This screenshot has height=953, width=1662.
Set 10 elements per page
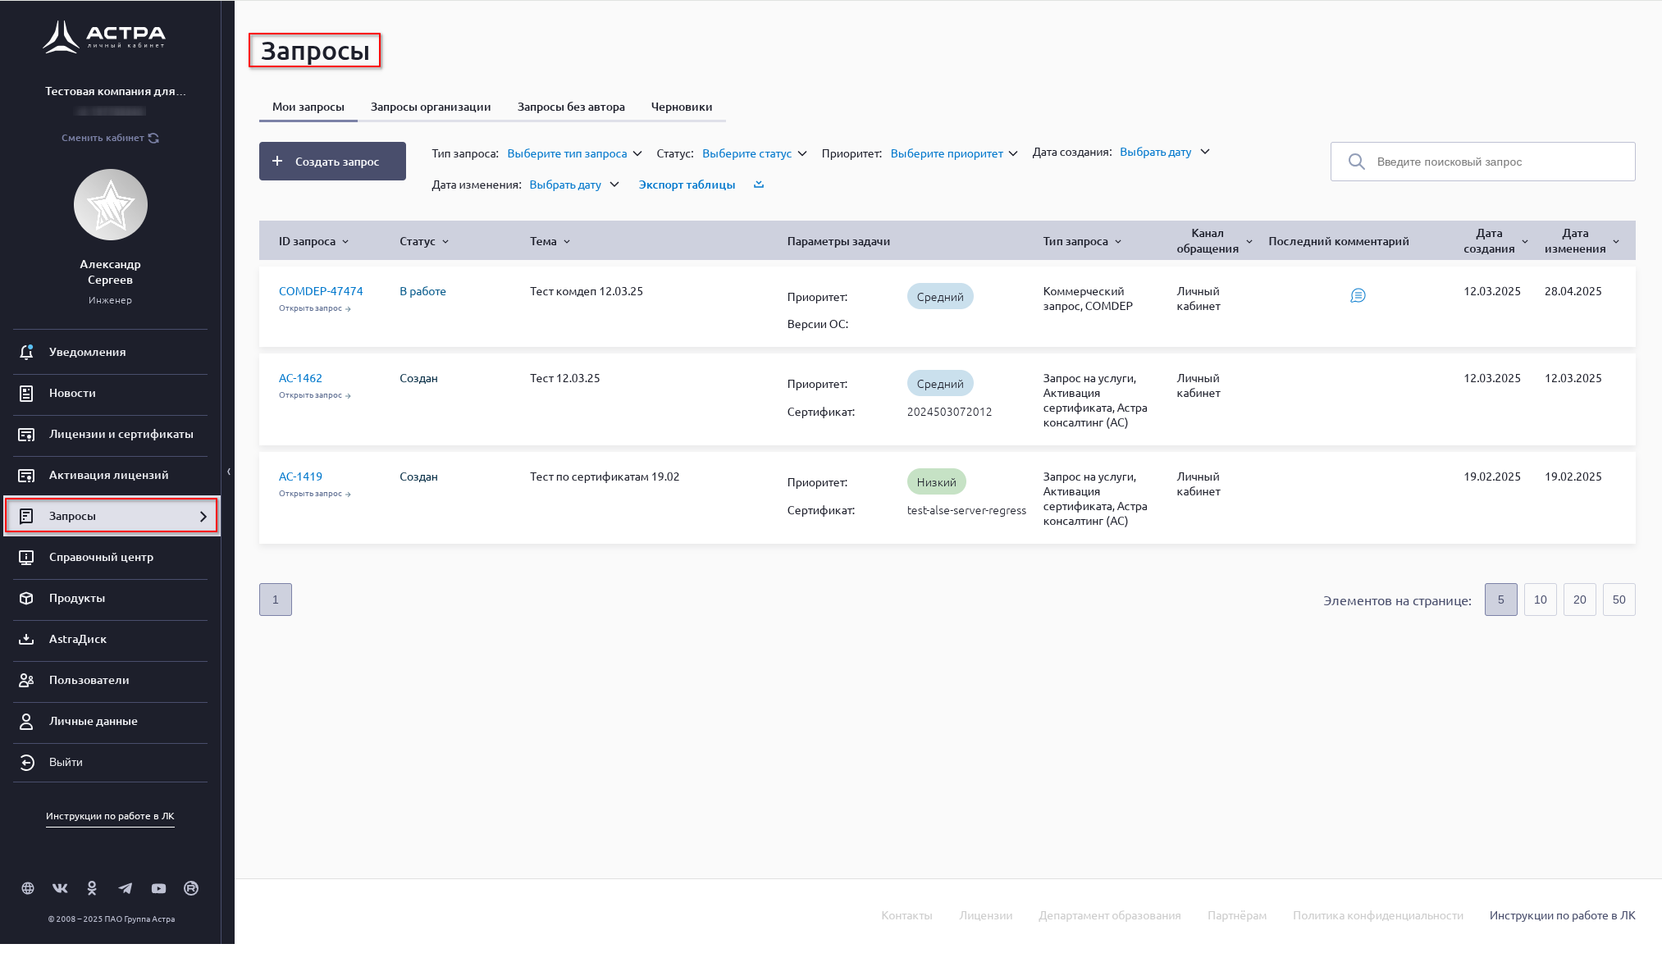coord(1540,600)
